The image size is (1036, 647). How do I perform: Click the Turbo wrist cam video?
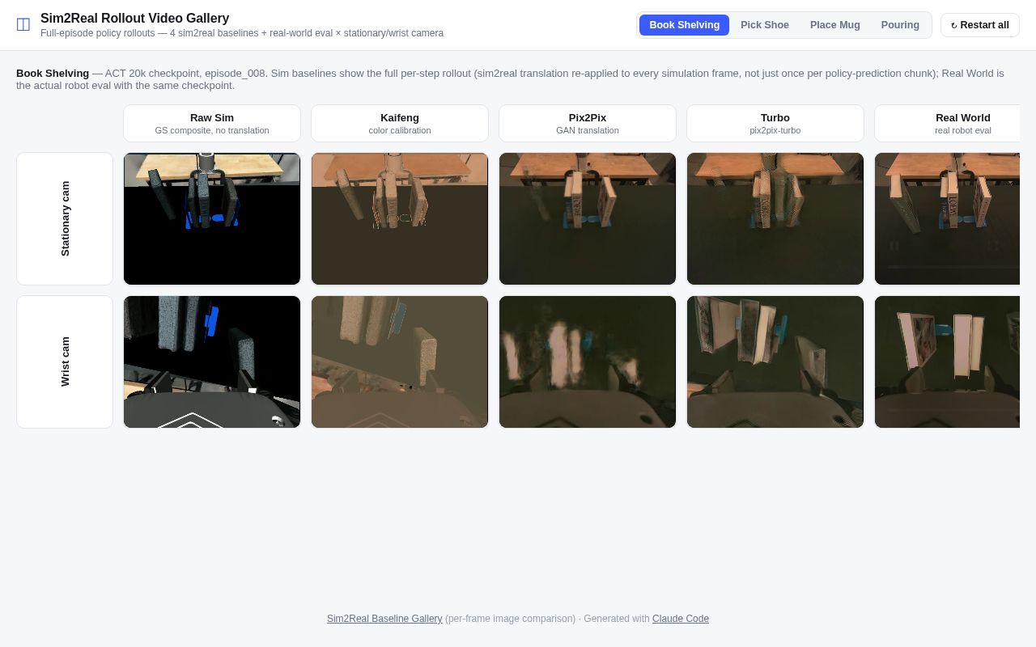(775, 362)
